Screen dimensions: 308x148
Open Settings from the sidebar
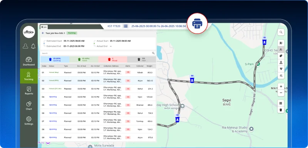coord(28,121)
